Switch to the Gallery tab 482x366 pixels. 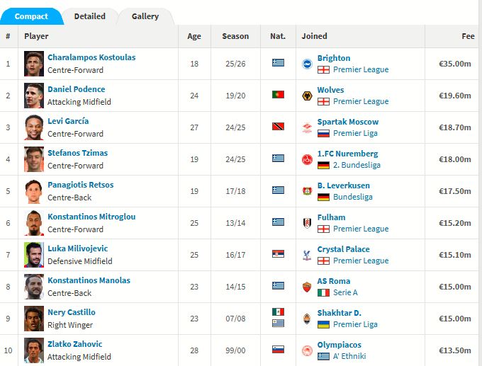pos(145,16)
